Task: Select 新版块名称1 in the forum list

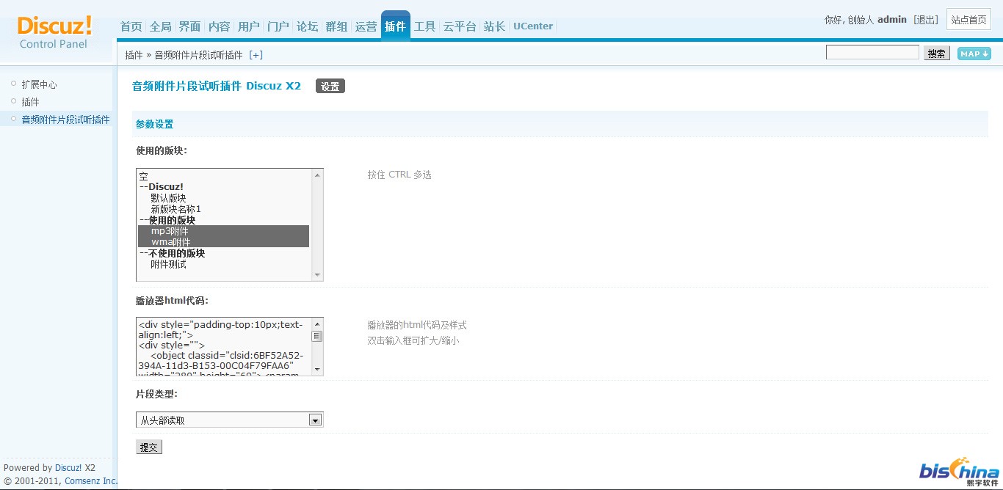Action: coord(224,209)
